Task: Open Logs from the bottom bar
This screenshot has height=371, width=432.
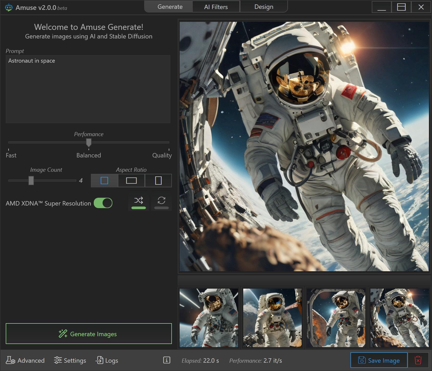Action: pyautogui.click(x=107, y=360)
